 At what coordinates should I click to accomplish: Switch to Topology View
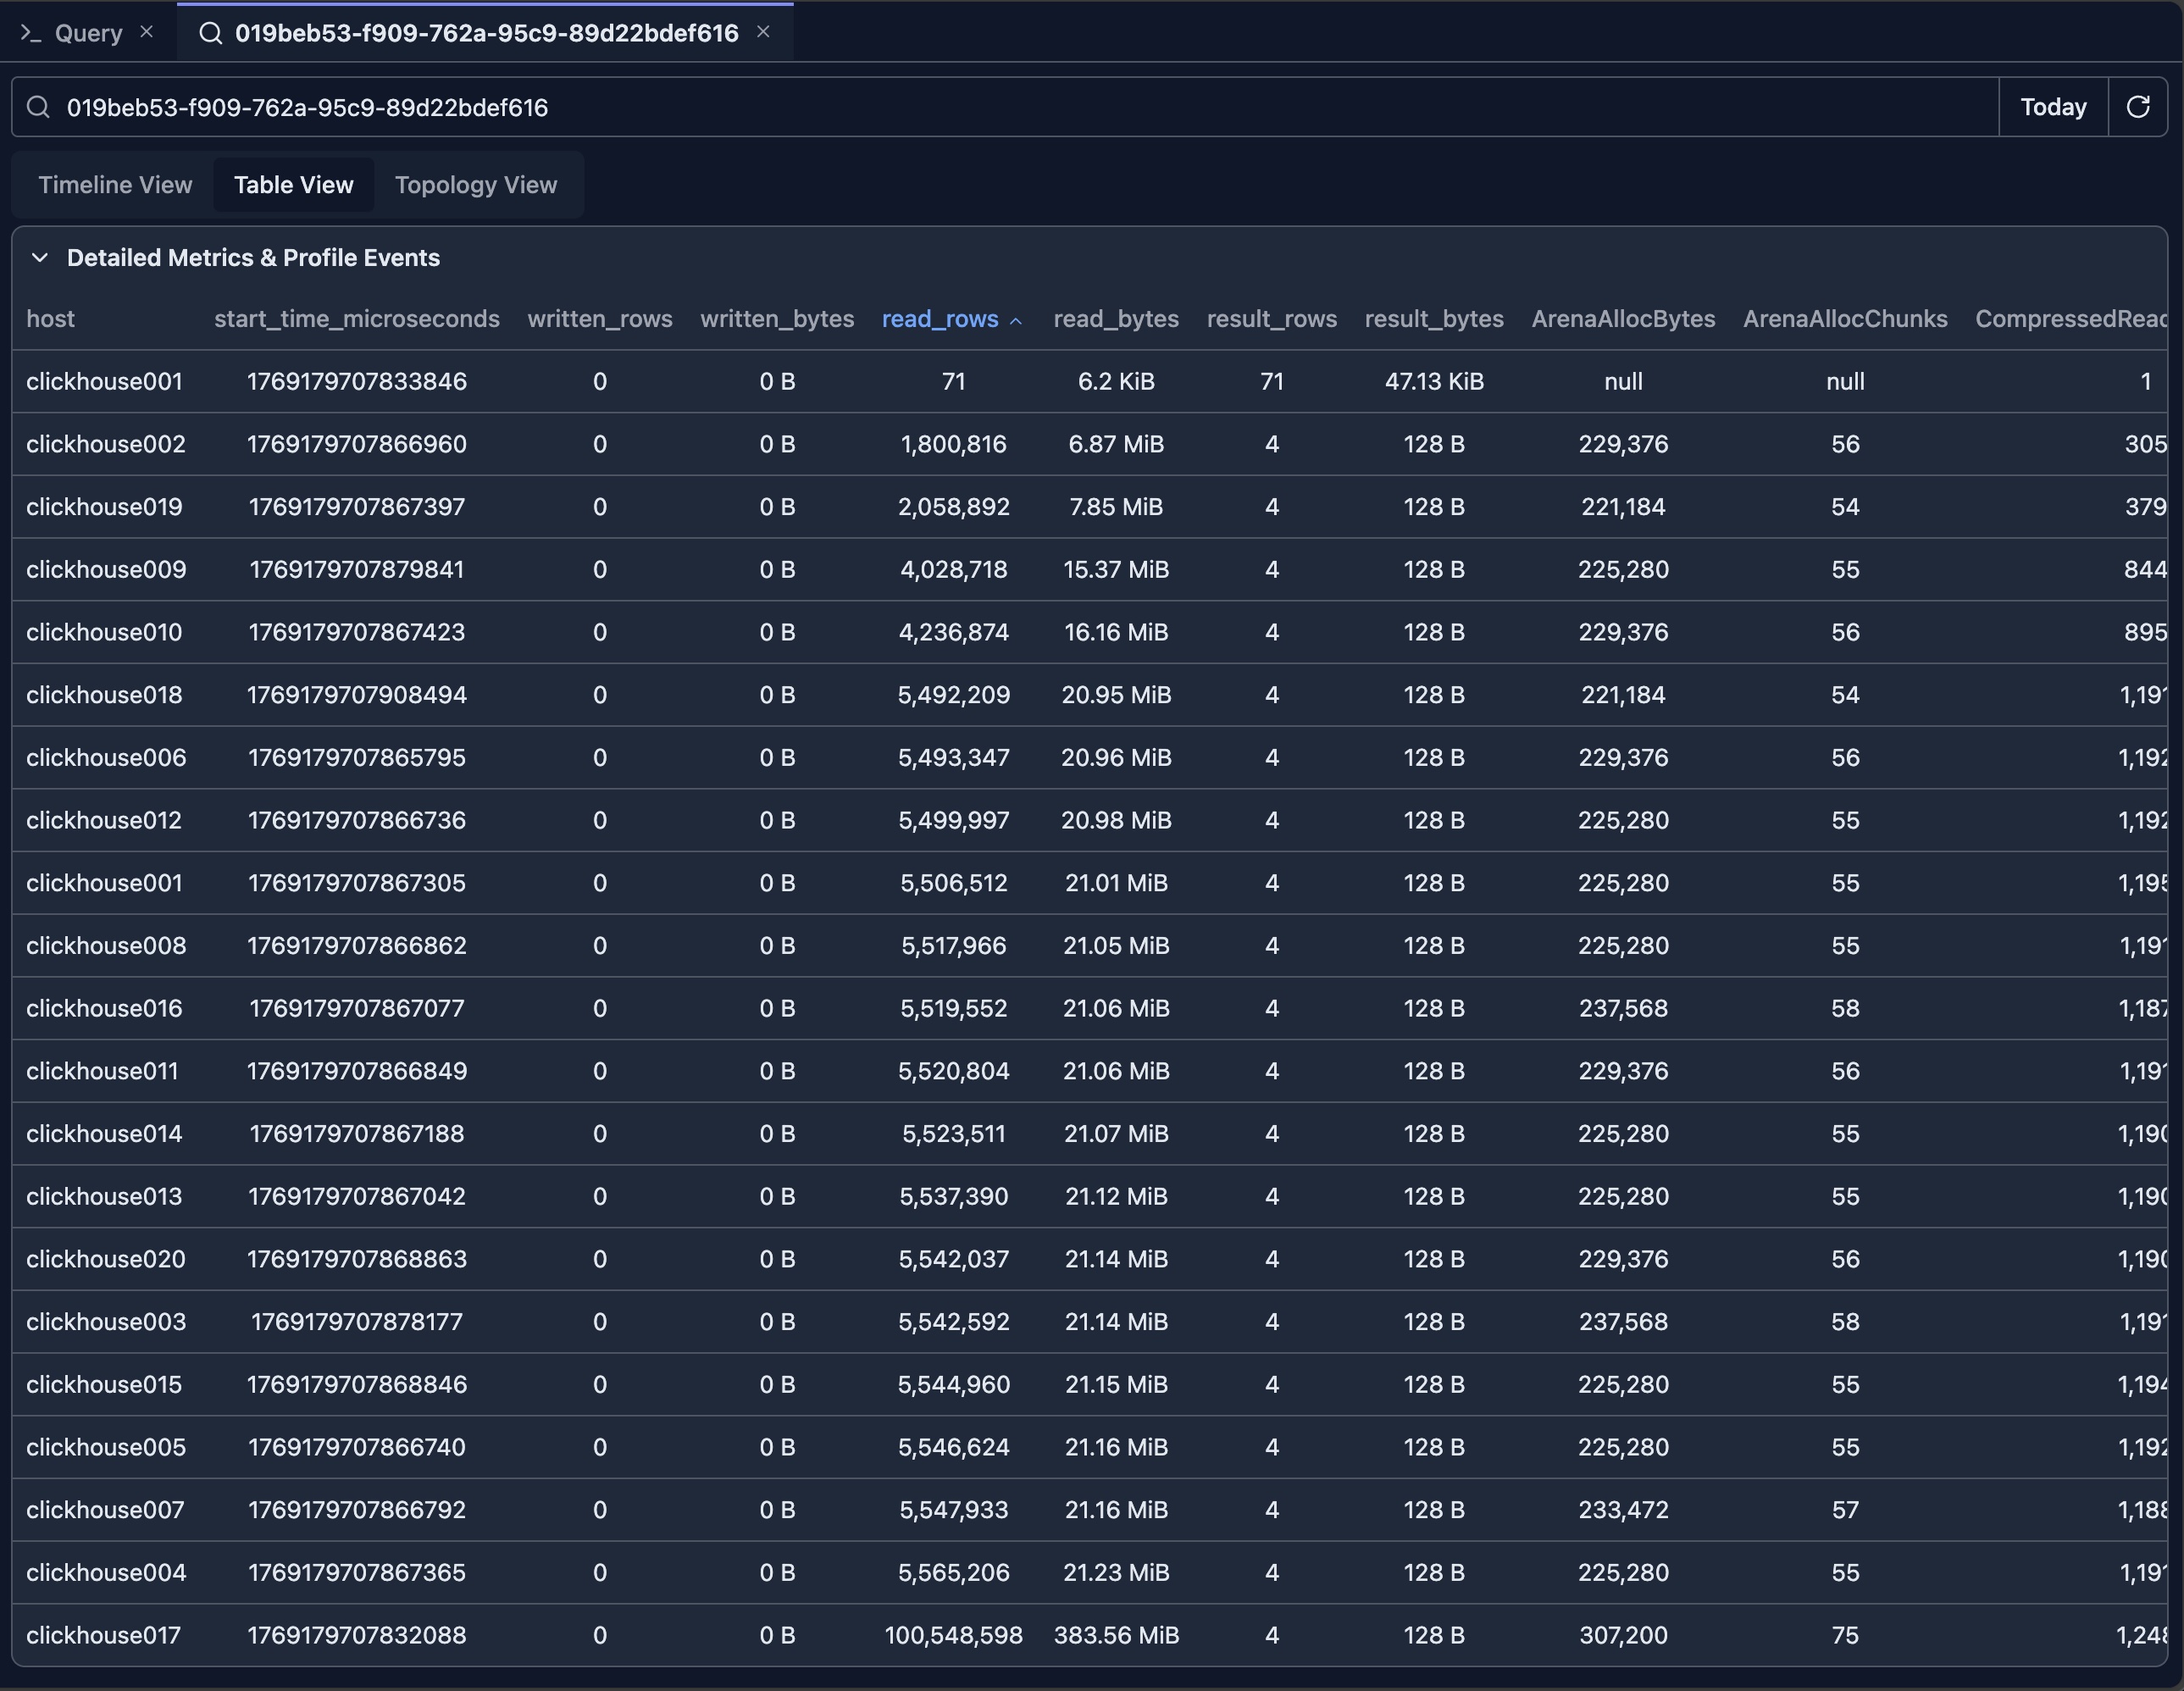[x=476, y=184]
